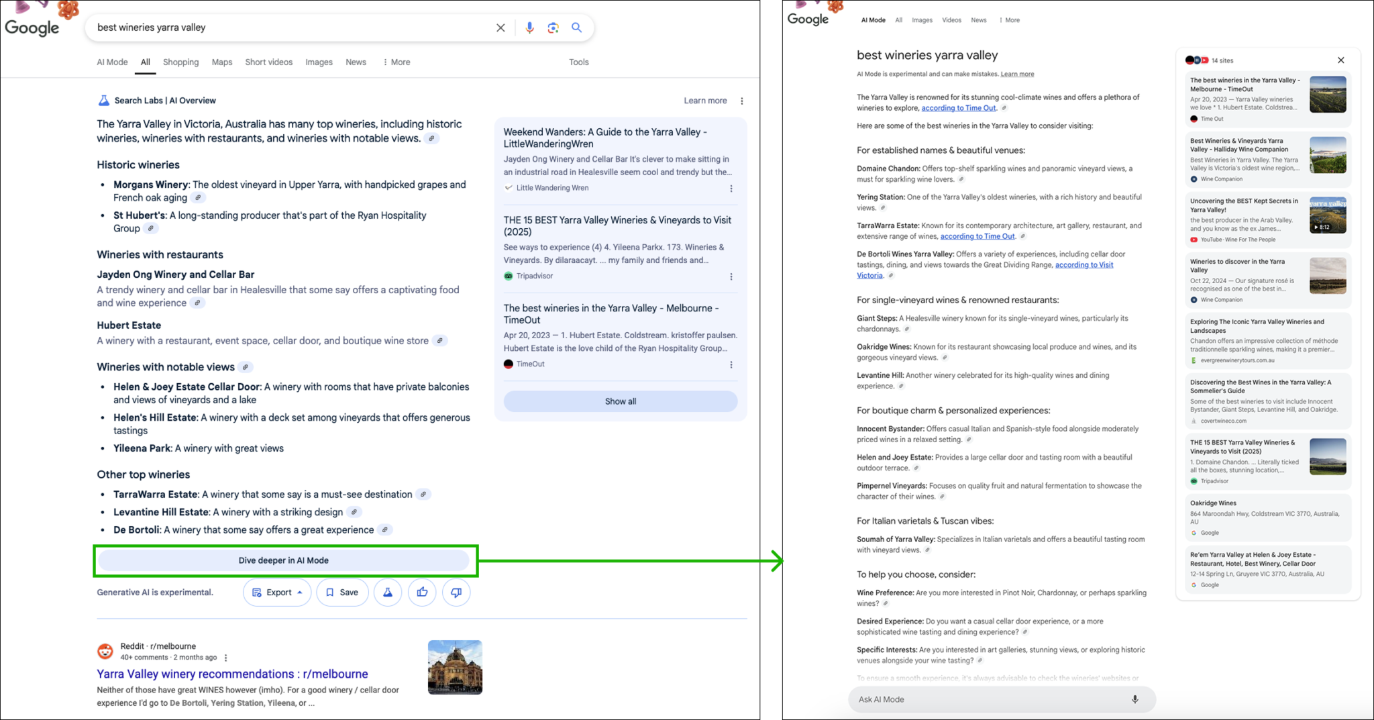1374x720 pixels.
Task: Click the Google Lens image search icon
Action: click(x=553, y=28)
